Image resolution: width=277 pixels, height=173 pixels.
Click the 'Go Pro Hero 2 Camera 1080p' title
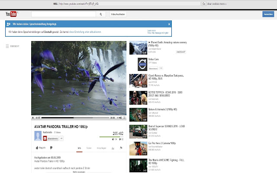(162, 143)
